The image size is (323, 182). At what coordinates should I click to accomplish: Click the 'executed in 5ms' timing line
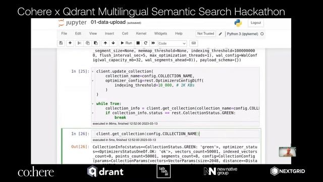coord(124,140)
